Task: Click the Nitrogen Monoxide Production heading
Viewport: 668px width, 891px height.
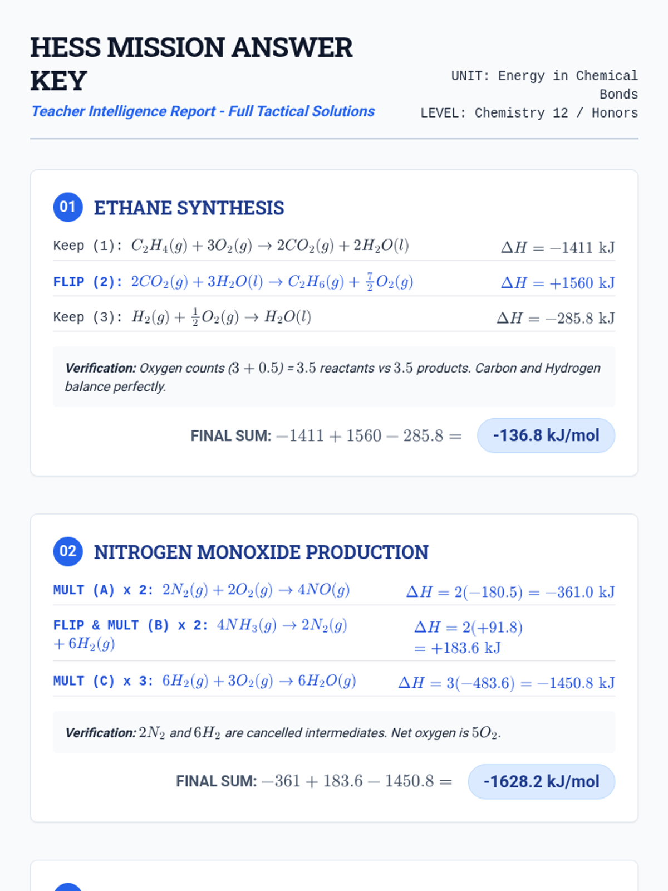Action: pyautogui.click(x=261, y=552)
